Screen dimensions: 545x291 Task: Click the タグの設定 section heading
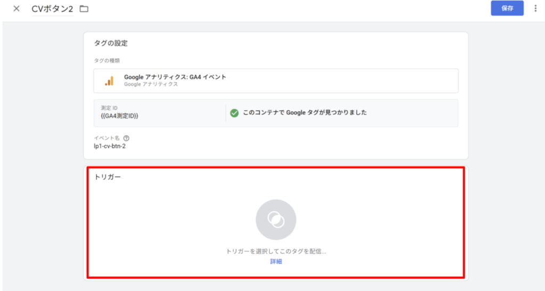[111, 43]
